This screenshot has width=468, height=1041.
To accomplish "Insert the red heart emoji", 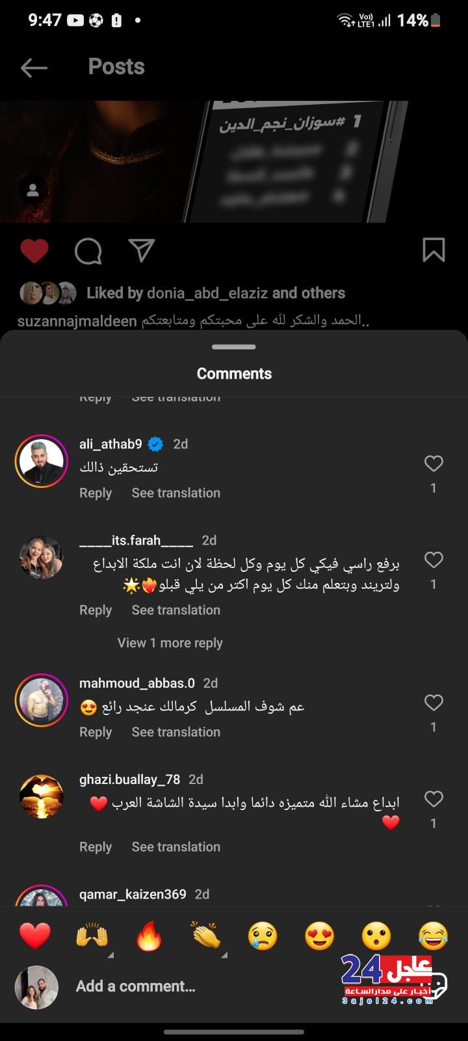I will point(35,937).
